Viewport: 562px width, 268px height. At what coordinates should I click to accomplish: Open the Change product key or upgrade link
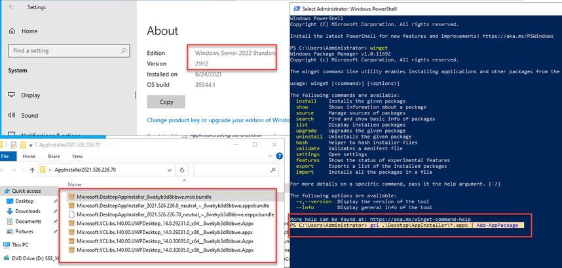(218, 120)
